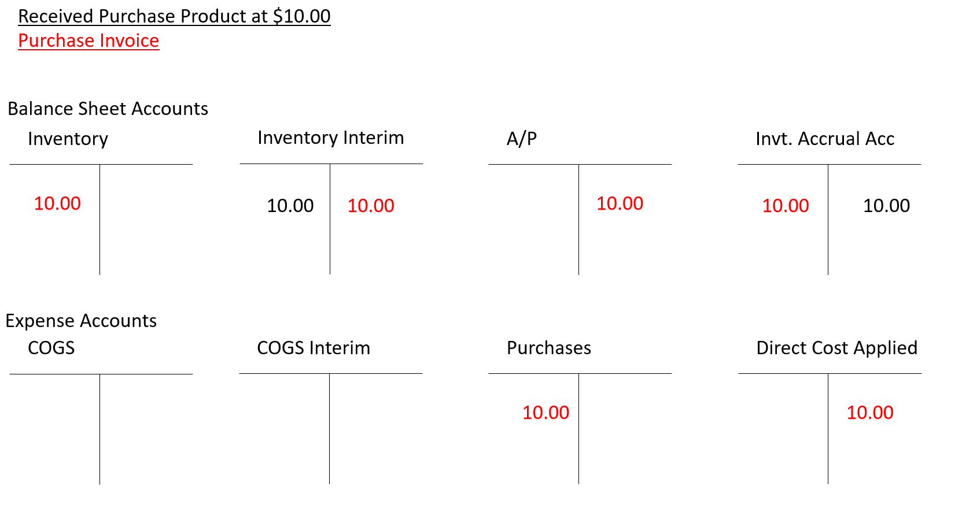Click the red 10.00 debit under Inventory
962x516 pixels.
57,203
